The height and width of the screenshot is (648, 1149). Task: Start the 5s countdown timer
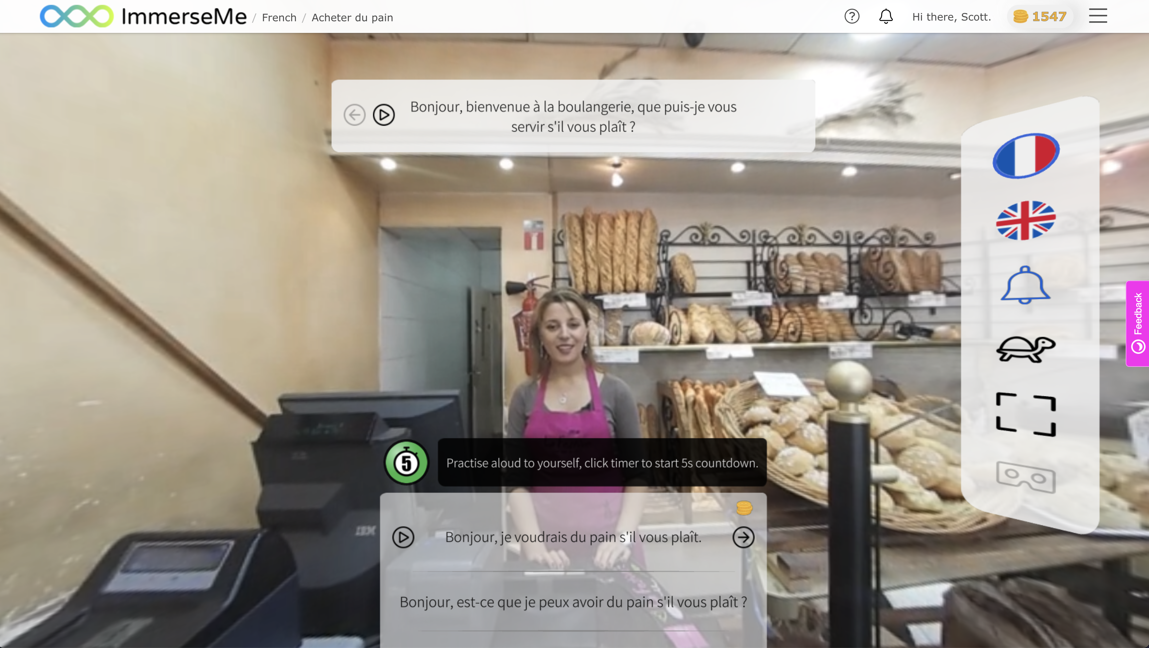[406, 463]
